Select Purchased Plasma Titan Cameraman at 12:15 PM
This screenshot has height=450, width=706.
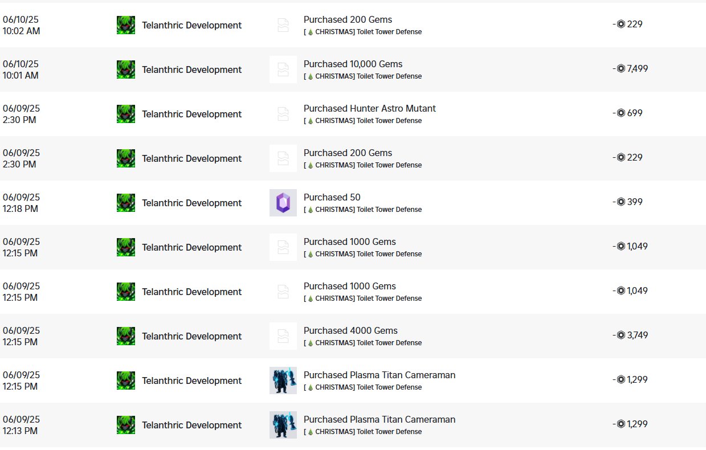coord(379,375)
